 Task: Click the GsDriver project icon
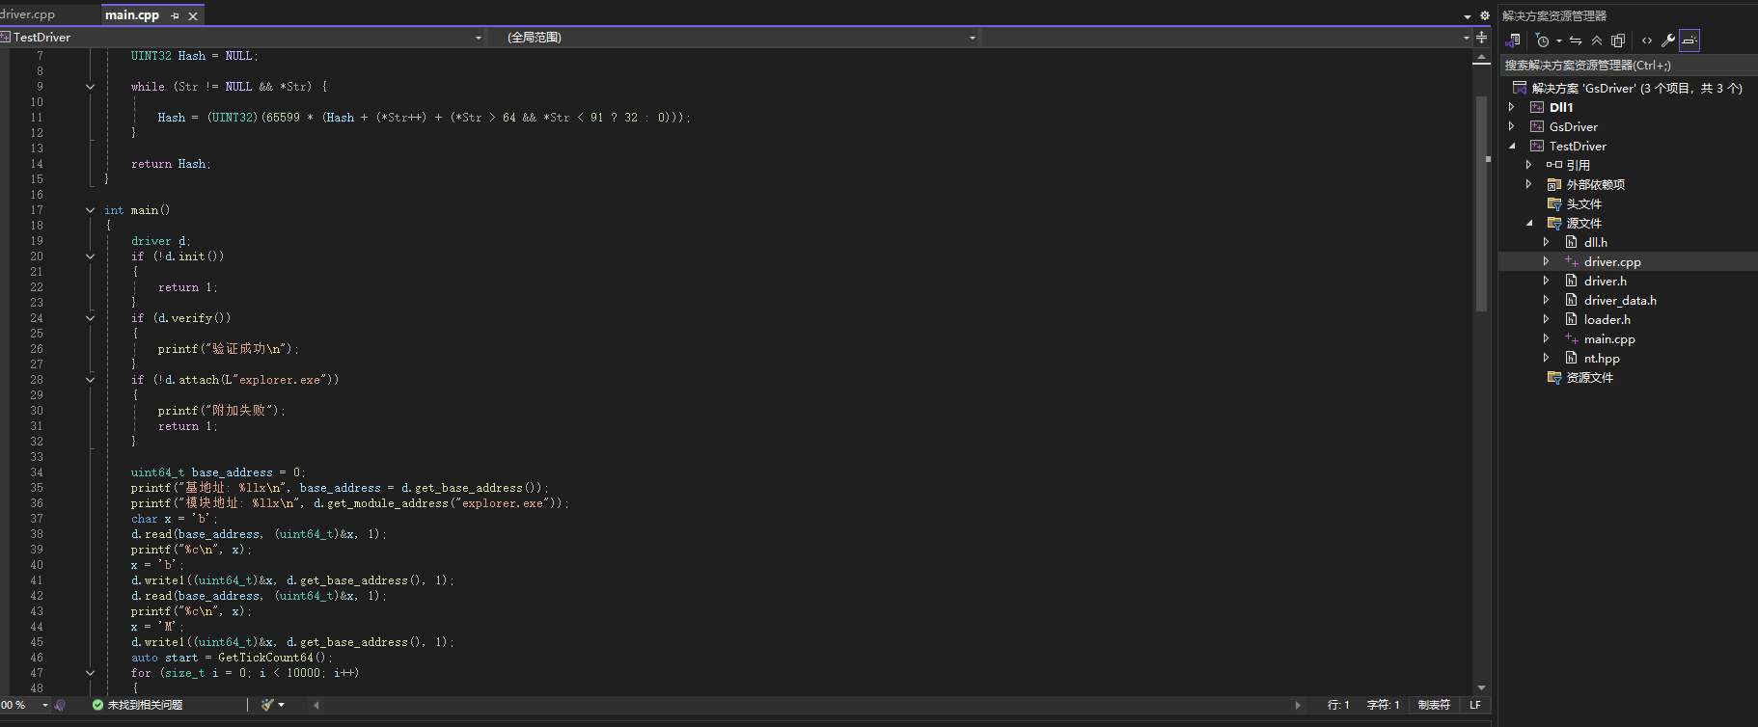[x=1537, y=126]
